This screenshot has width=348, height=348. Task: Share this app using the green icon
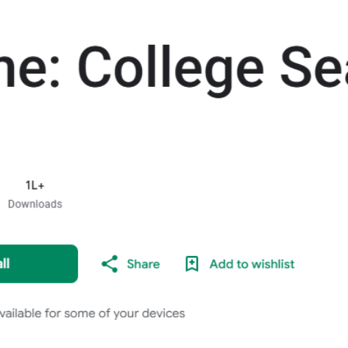[110, 264]
